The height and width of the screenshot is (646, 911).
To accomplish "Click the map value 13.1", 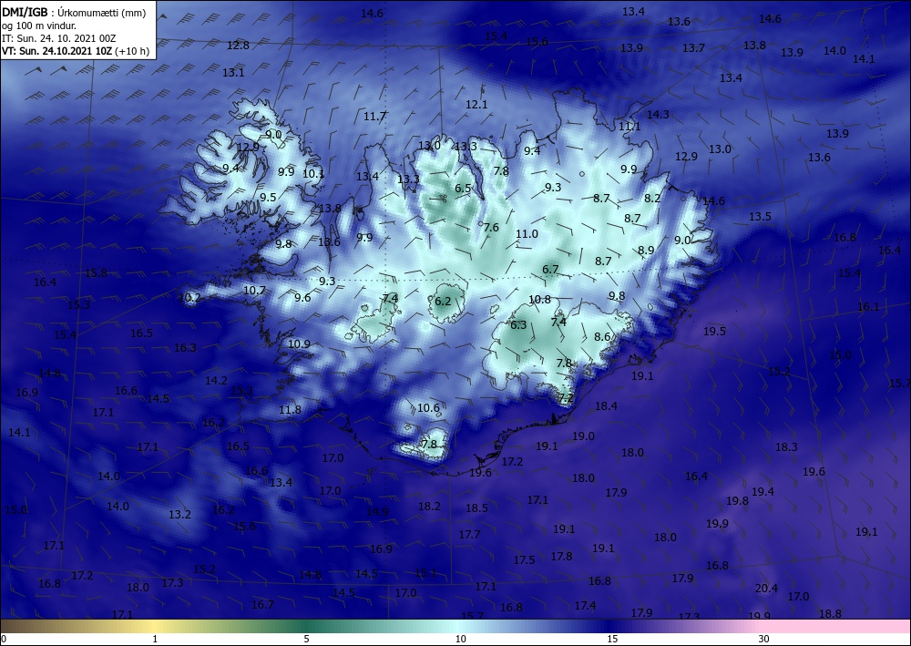I will tap(233, 73).
